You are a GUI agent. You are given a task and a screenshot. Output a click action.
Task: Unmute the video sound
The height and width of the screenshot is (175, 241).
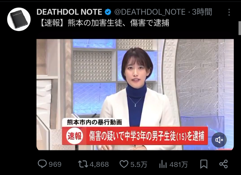pos(219,140)
